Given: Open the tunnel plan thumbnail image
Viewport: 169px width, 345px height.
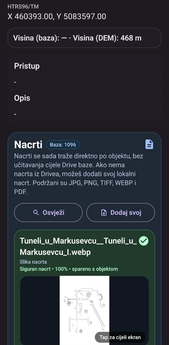Looking at the screenshot, I should (84, 311).
